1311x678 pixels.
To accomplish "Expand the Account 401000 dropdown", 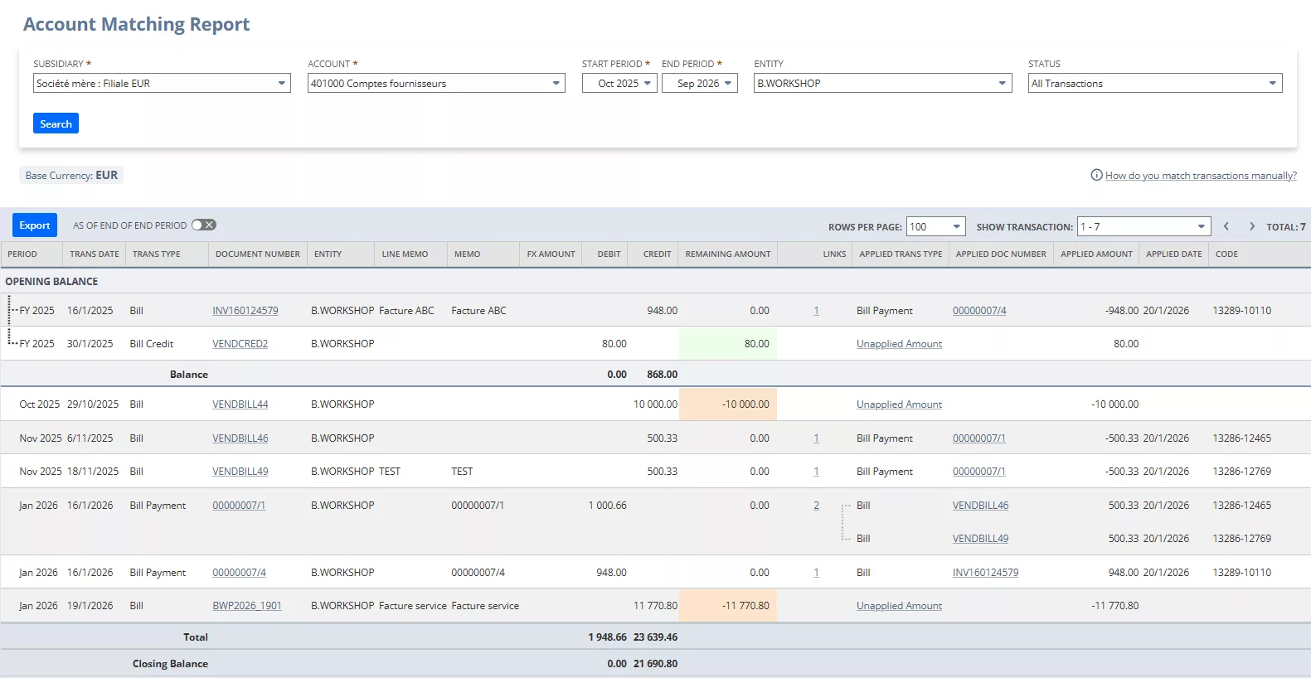I will pyautogui.click(x=436, y=83).
